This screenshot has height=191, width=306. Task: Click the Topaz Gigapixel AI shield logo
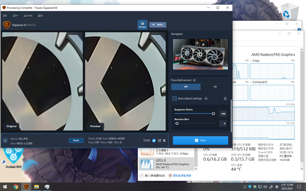point(7,25)
